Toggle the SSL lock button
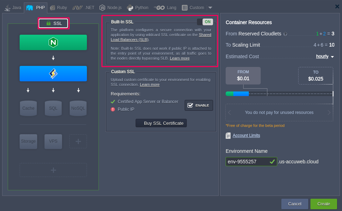This screenshot has height=211, width=342. (x=54, y=23)
